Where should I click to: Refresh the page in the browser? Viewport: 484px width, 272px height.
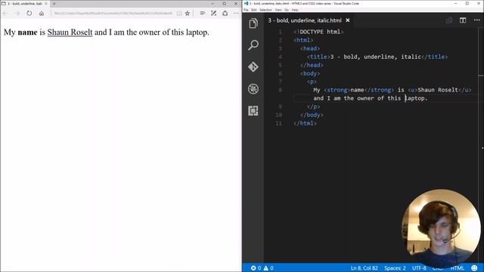click(x=29, y=14)
